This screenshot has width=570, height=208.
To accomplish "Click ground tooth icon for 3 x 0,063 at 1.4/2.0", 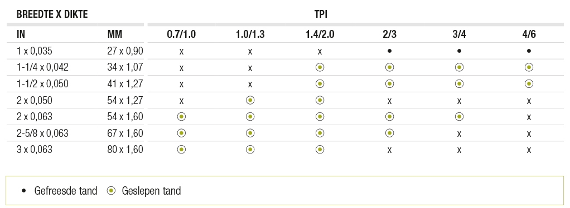I will click(x=320, y=150).
